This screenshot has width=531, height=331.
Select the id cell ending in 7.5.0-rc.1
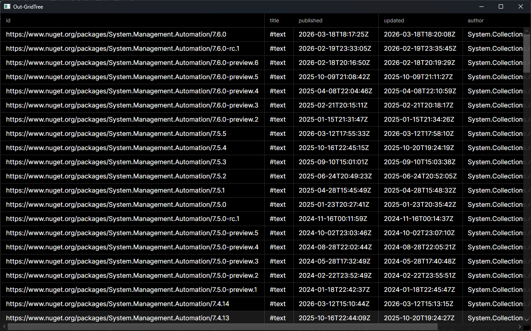pyautogui.click(x=132, y=219)
